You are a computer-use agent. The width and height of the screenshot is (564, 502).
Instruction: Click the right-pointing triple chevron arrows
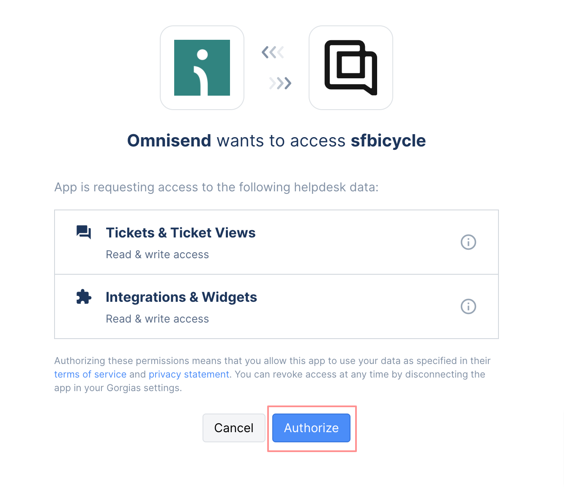click(280, 83)
